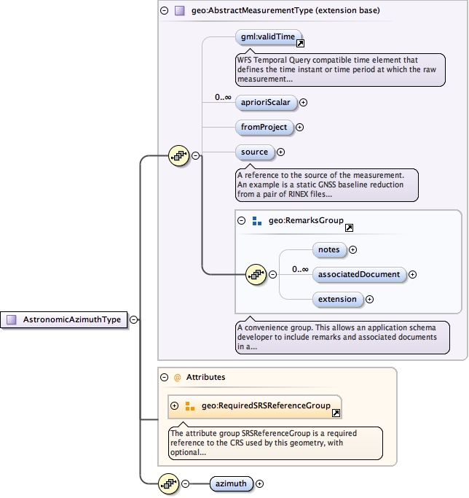Image resolution: width=469 pixels, height=498 pixels.
Task: Click the orange attribute group icon beside geo:RequiredSRSReferenceGroup
Action: coord(190,406)
